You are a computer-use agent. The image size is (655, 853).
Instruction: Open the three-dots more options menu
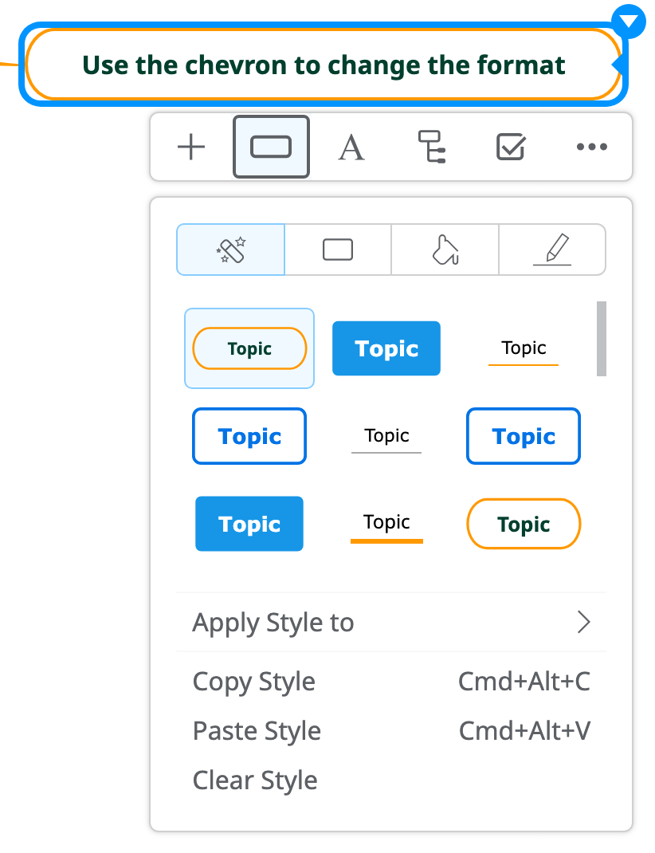coord(591,147)
